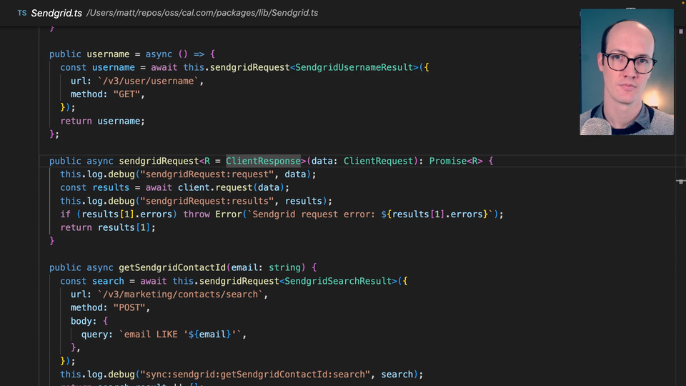Click the webcam video overlay thumbnail

coord(626,71)
